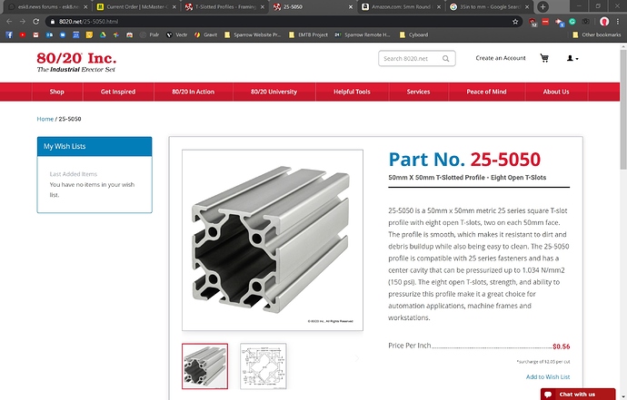This screenshot has width=627, height=400.
Task: Click the Create an Account link
Action: [500, 58]
